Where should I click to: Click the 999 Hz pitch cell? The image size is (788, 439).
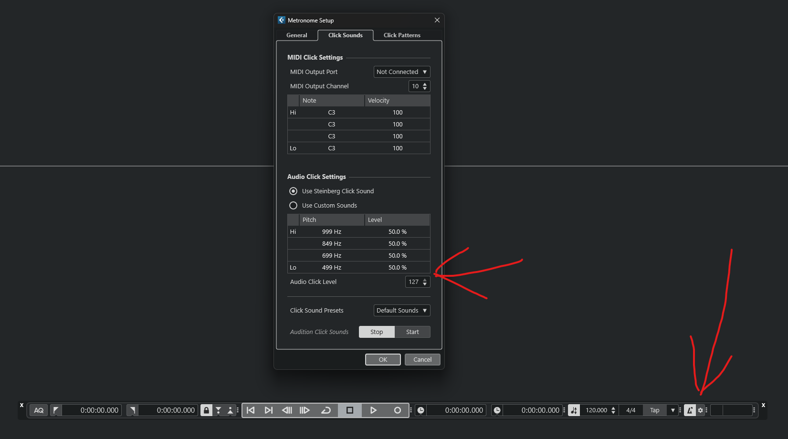pyautogui.click(x=332, y=232)
